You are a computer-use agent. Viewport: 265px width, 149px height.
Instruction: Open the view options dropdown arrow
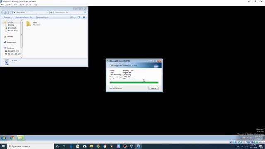tap(75, 17)
